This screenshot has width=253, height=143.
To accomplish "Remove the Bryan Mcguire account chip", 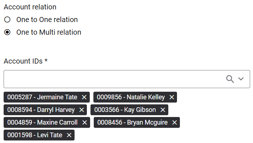I will tap(174, 122).
